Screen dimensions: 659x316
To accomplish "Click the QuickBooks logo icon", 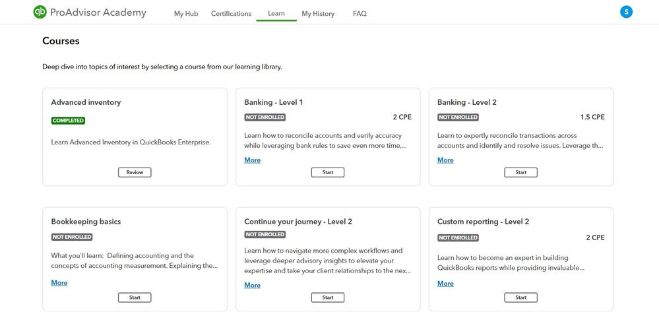I will (x=40, y=13).
